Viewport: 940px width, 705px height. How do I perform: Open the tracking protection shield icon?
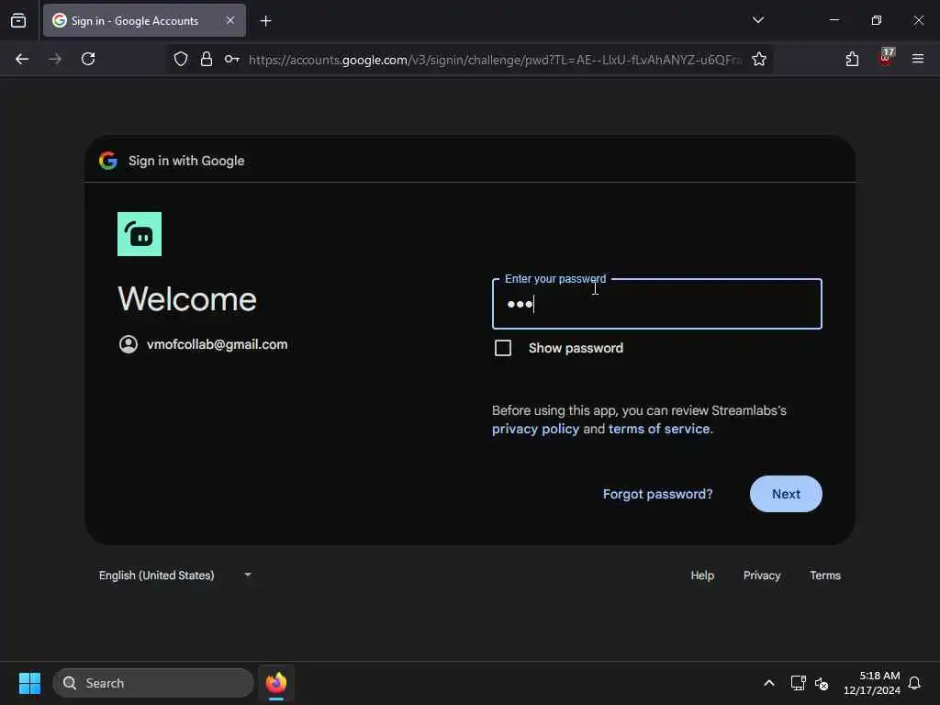181,59
